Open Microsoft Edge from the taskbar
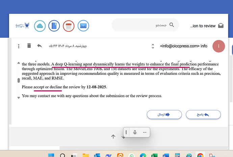Viewport: 233px width, 157px height. click(143, 155)
